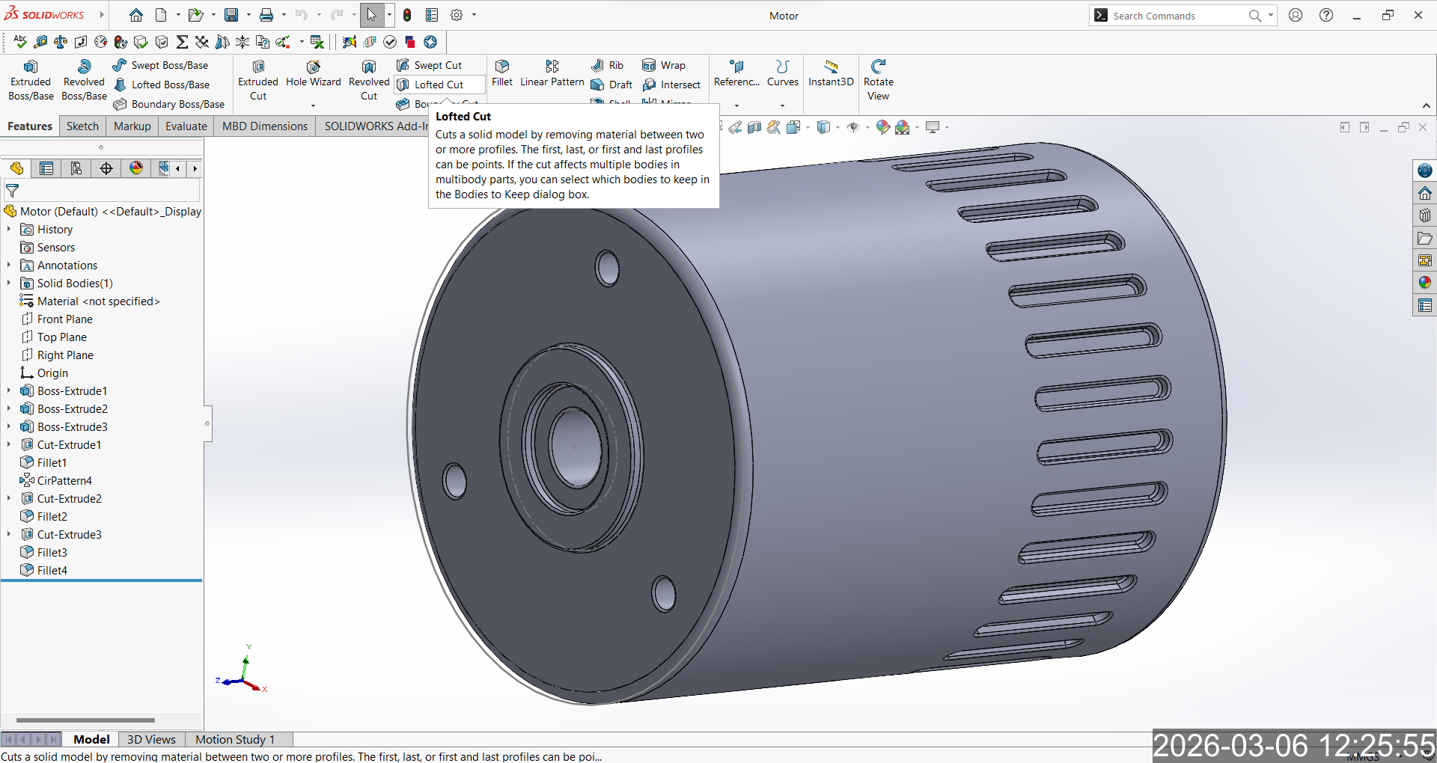Collapse the CommandManager ribbon with chevron
This screenshot has width=1437, height=763.
click(x=1426, y=105)
